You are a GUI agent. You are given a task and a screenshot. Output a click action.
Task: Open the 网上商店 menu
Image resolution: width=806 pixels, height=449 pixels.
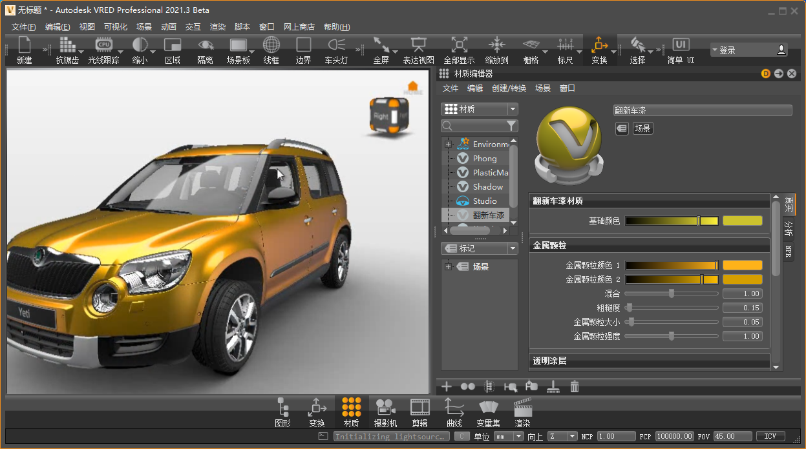click(x=299, y=26)
